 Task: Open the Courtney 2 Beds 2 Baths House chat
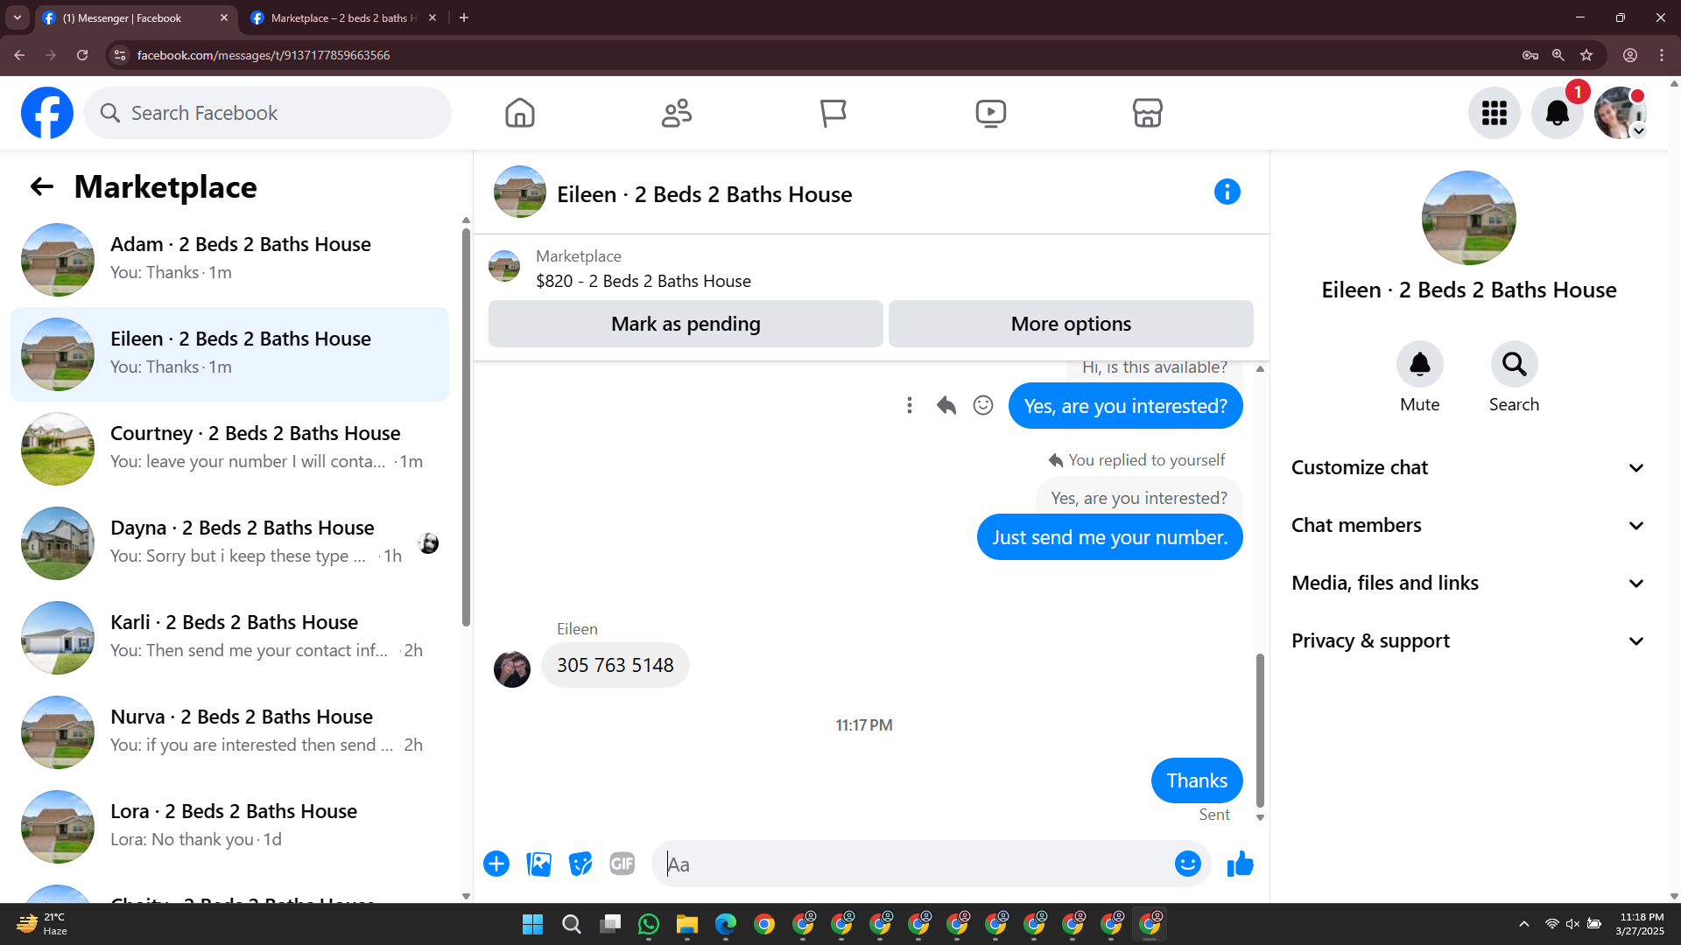tap(229, 448)
